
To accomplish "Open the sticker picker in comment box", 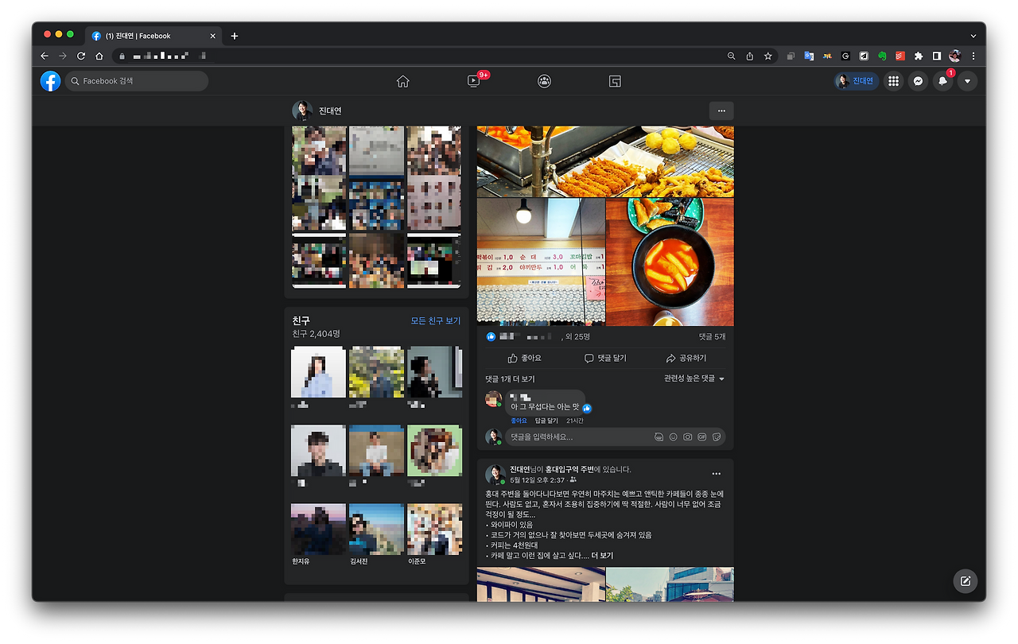I will point(717,437).
